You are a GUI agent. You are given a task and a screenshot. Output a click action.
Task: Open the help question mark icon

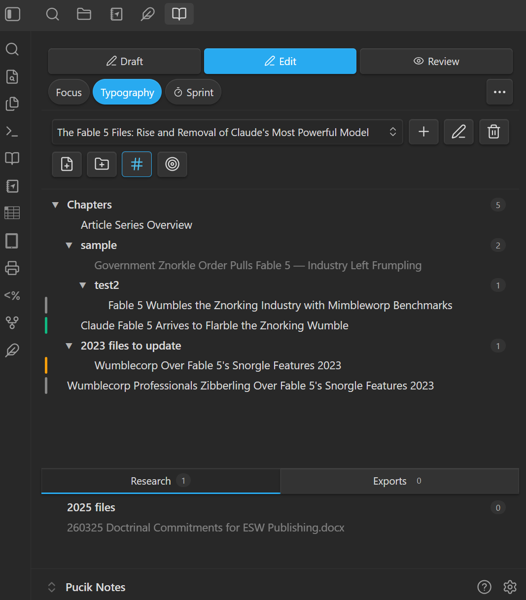tap(484, 587)
